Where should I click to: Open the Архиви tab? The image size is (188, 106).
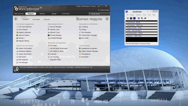[x=54, y=14]
